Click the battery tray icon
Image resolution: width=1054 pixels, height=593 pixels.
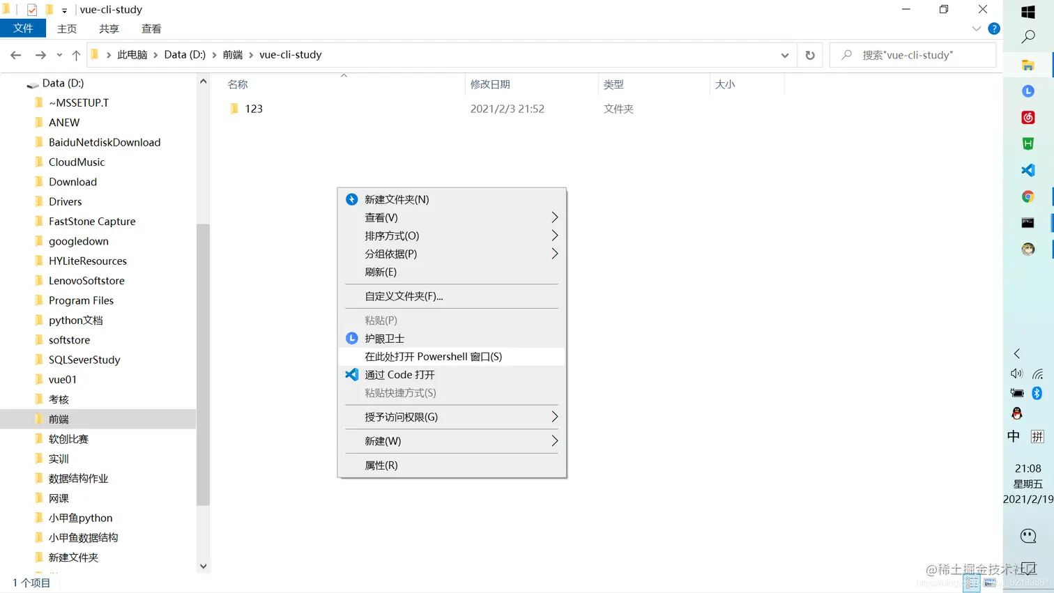[x=1017, y=393]
